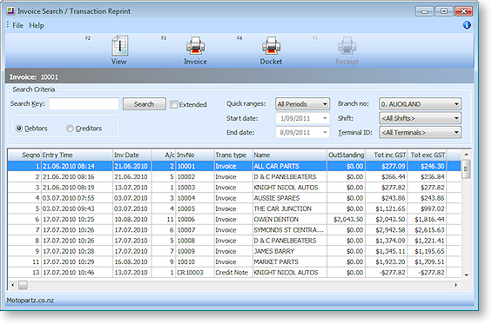Click outstanding amount $2,043.50
The width and height of the screenshot is (492, 324).
[348, 220]
